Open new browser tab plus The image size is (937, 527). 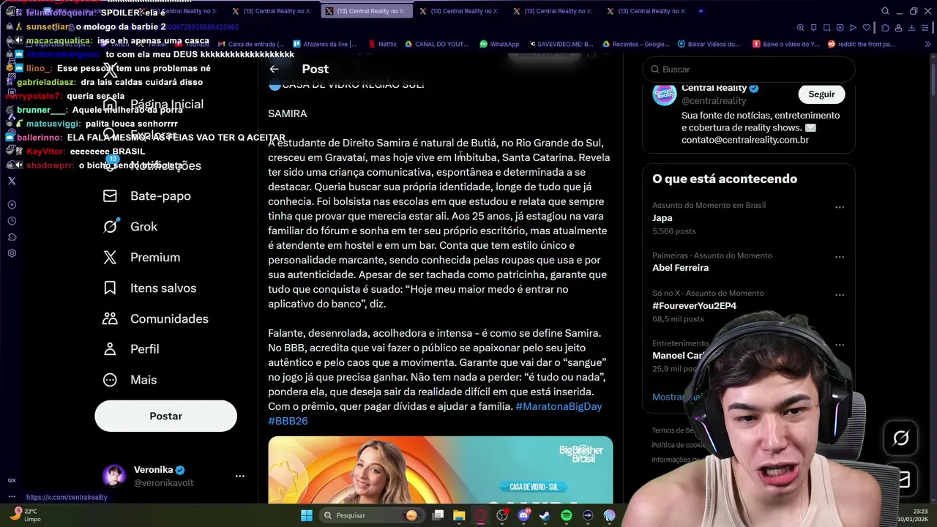(701, 11)
